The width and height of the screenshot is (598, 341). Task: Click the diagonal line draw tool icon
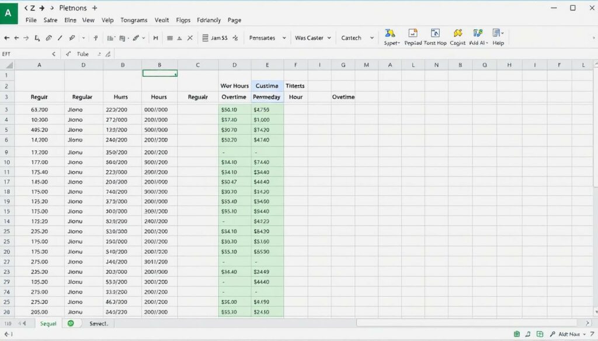click(x=60, y=38)
